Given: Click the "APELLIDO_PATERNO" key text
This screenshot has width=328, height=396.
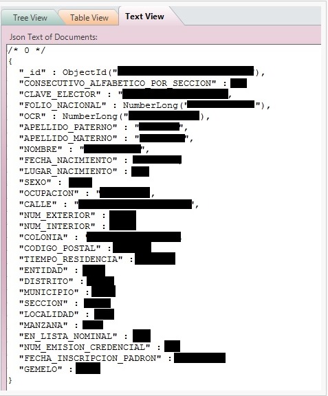Looking at the screenshot, I should coord(68,127).
